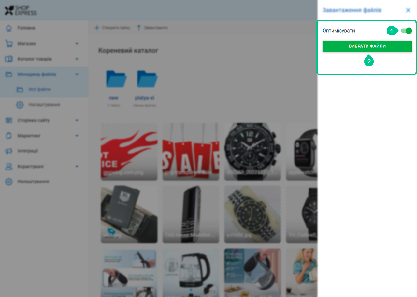Click the Маркетинг icon
This screenshot has height=297, width=417.
coord(9,136)
